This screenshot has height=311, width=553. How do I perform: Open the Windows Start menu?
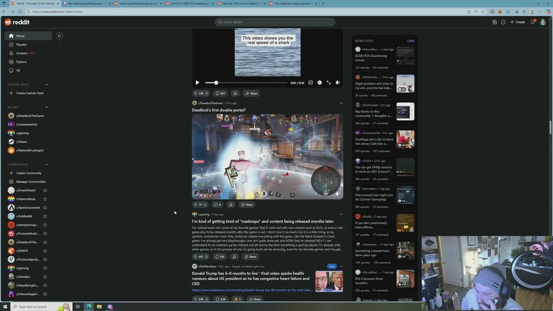pos(4,307)
